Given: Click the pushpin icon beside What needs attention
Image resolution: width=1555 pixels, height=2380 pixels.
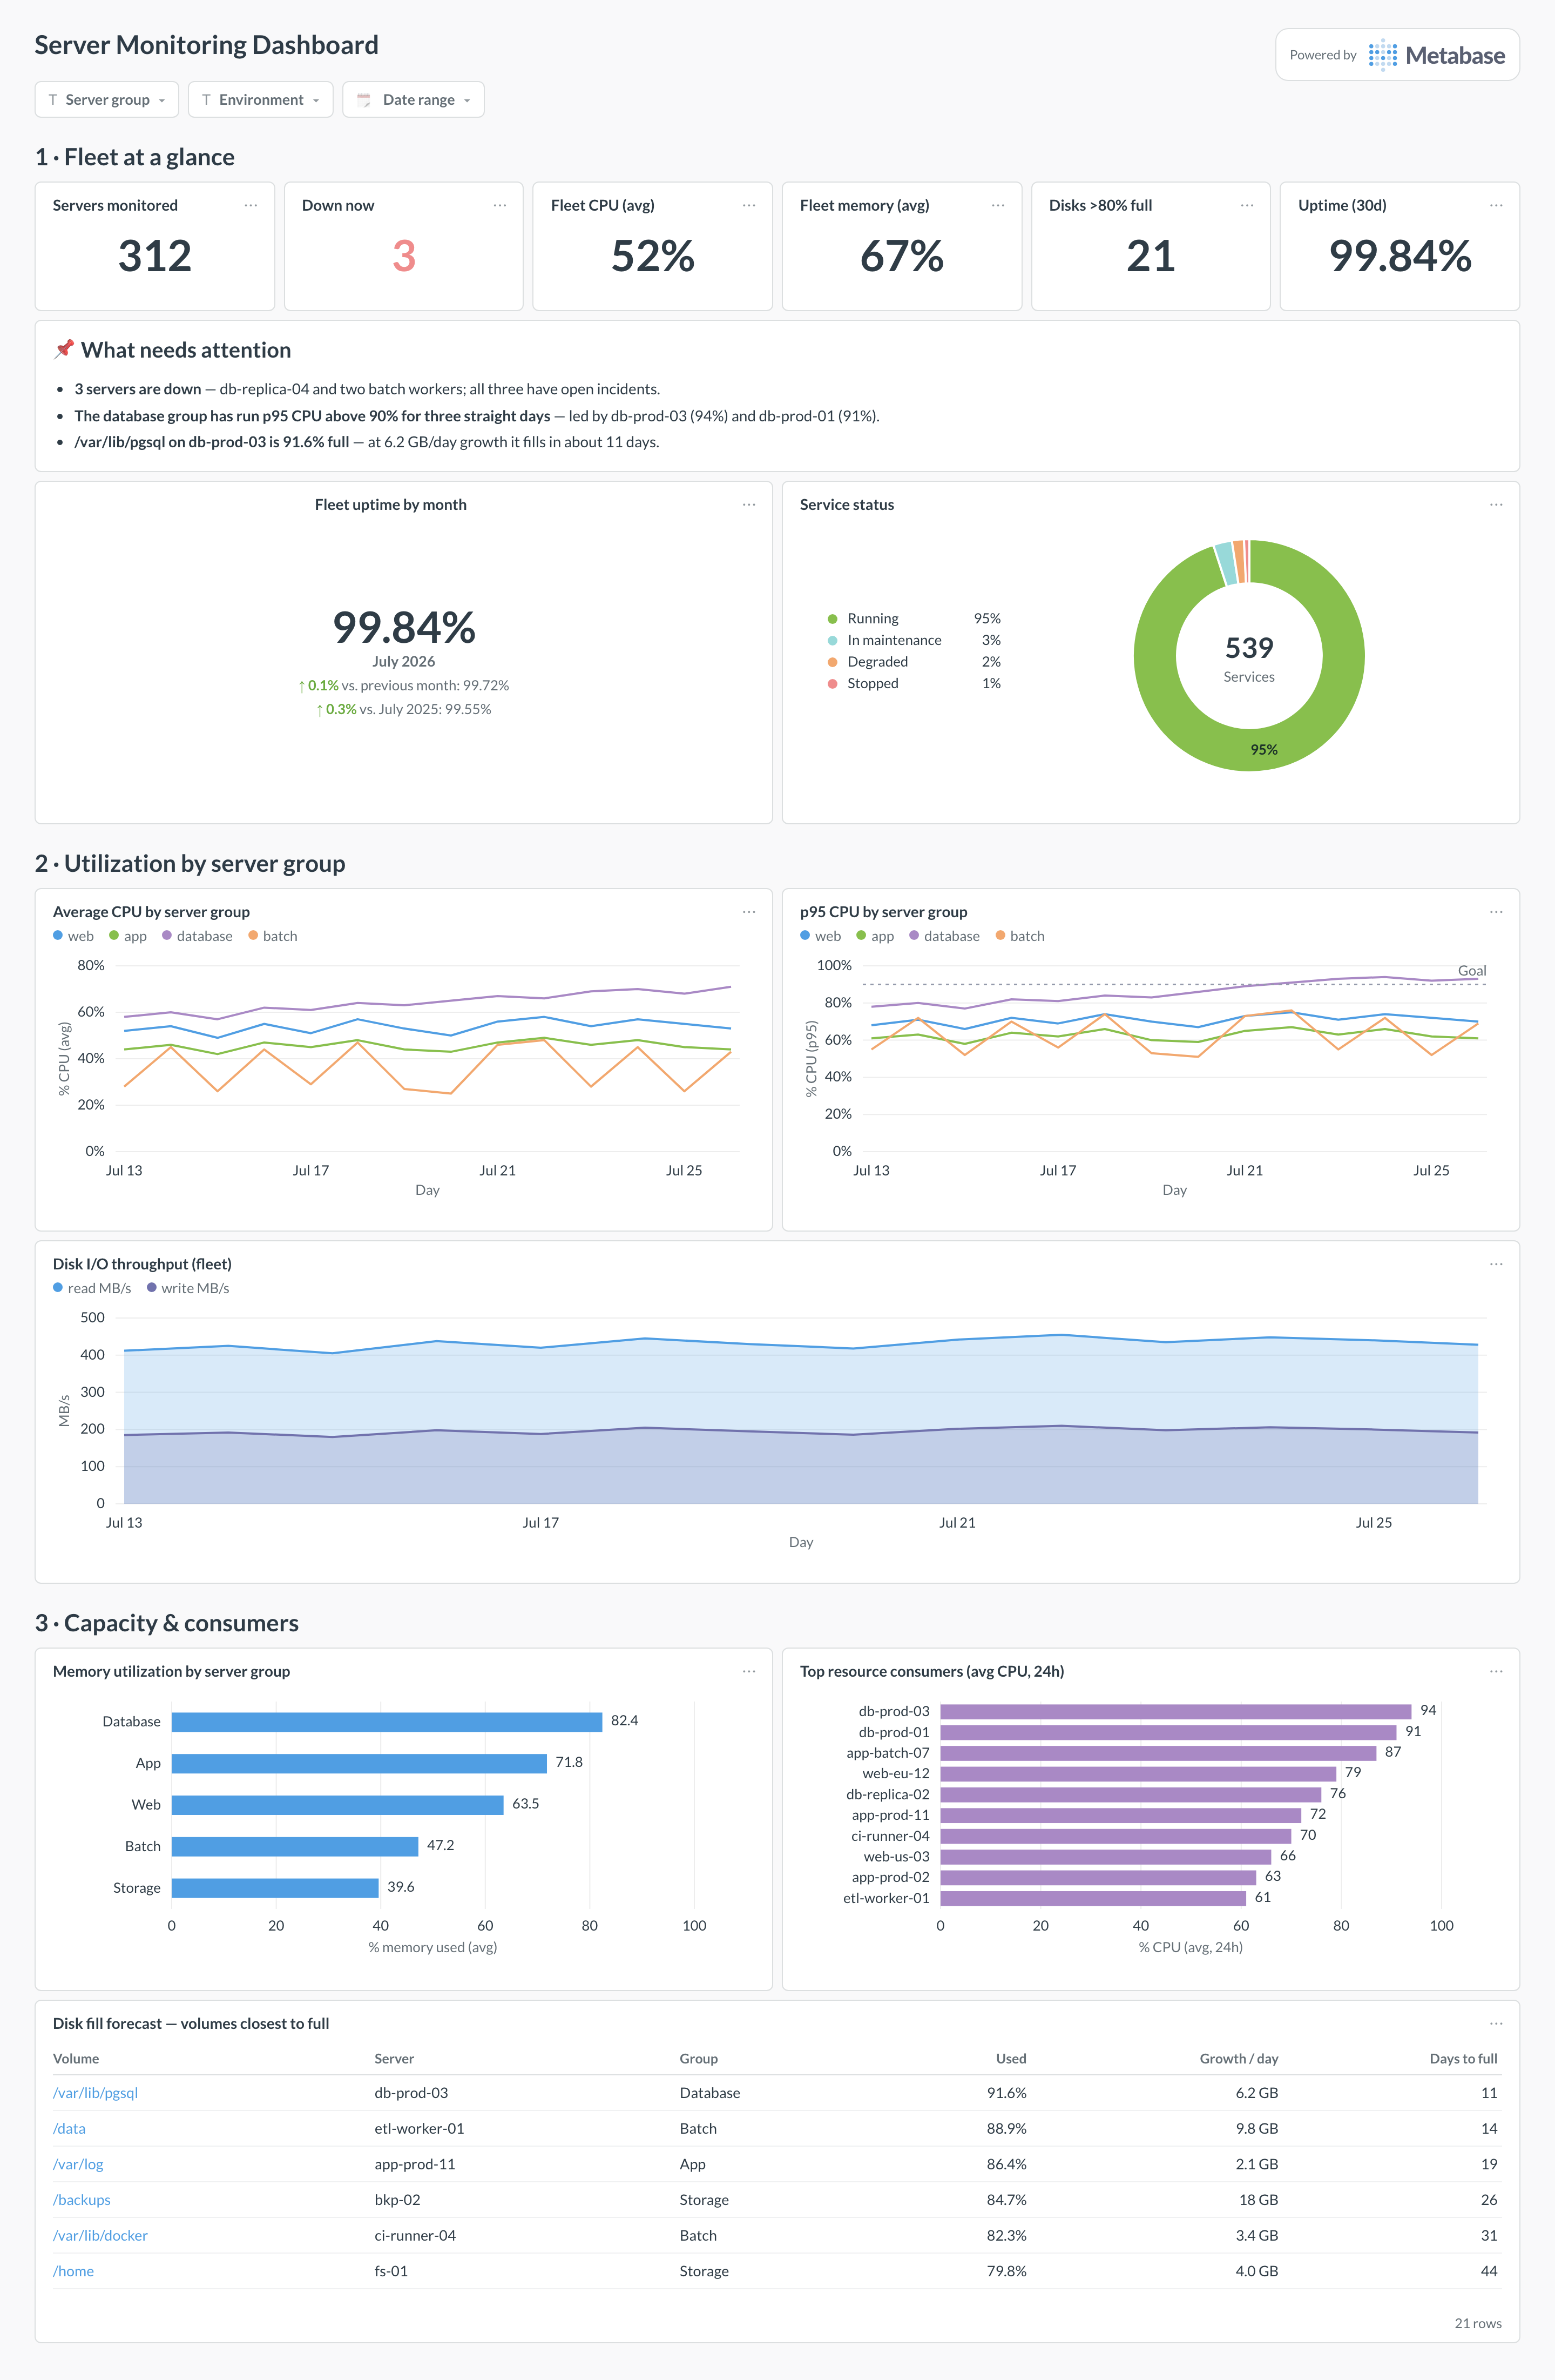Looking at the screenshot, I should 64,349.
